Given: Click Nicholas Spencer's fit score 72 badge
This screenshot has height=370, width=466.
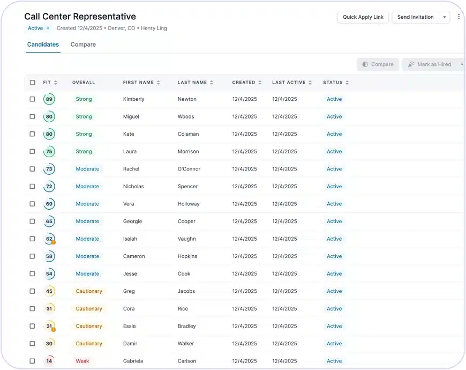Looking at the screenshot, I should 49,187.
